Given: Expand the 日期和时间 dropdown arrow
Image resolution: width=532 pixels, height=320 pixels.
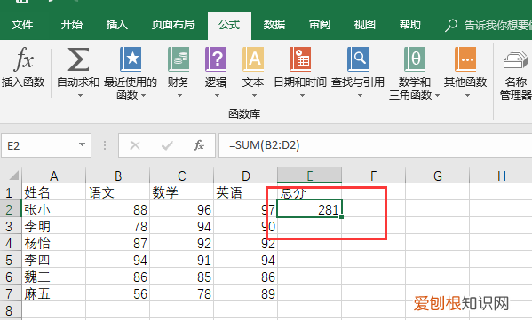Looking at the screenshot, I should click(302, 96).
